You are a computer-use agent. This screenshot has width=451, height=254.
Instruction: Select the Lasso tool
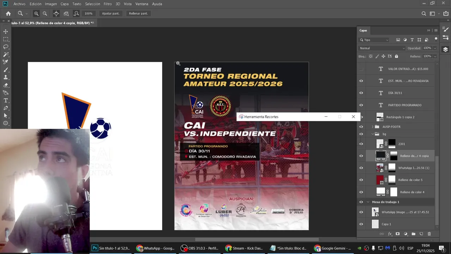click(x=6, y=47)
